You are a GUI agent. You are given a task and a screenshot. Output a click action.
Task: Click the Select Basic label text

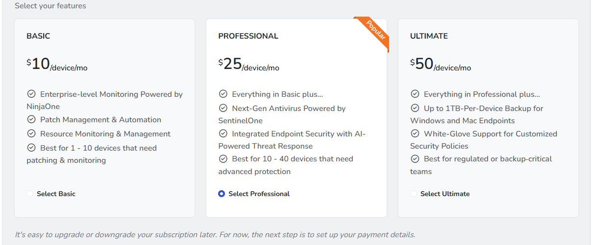[56, 194]
